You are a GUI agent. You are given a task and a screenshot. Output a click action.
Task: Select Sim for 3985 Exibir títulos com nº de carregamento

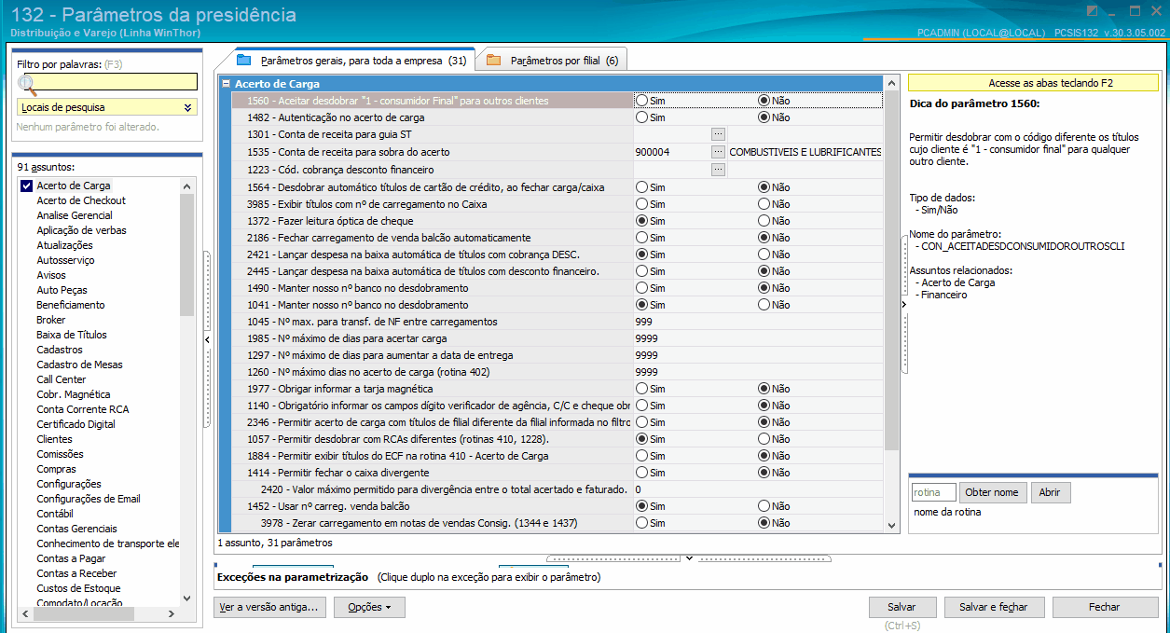tap(642, 204)
